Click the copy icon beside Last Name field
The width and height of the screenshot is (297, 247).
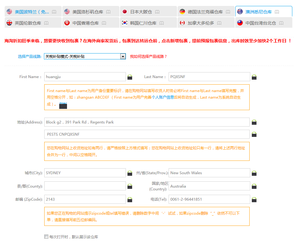[x=254, y=77]
